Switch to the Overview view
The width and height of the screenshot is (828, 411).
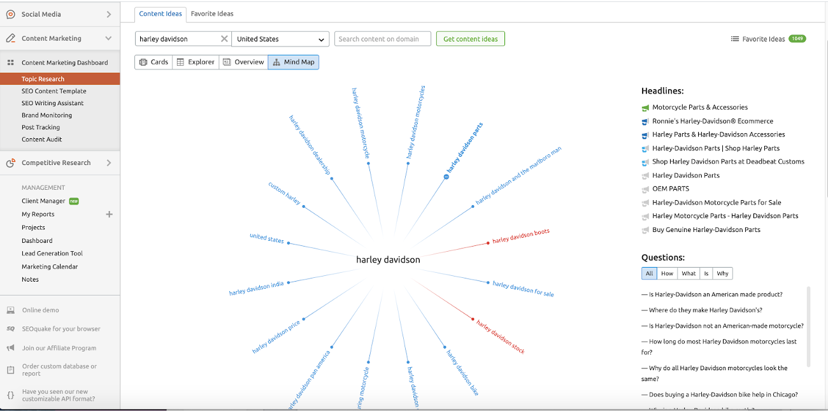pos(243,62)
